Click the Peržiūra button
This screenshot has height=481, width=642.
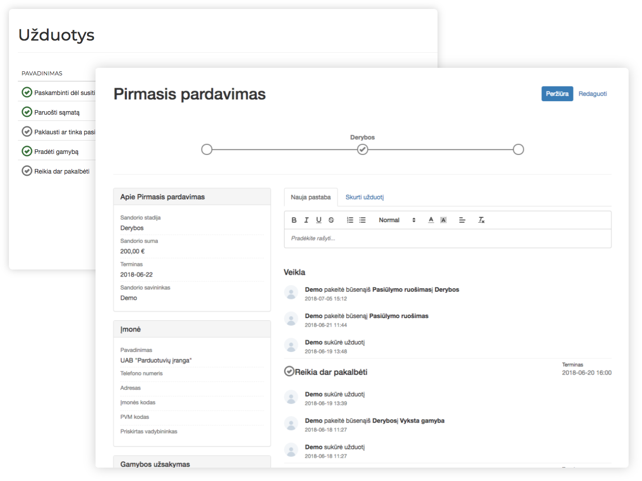557,94
